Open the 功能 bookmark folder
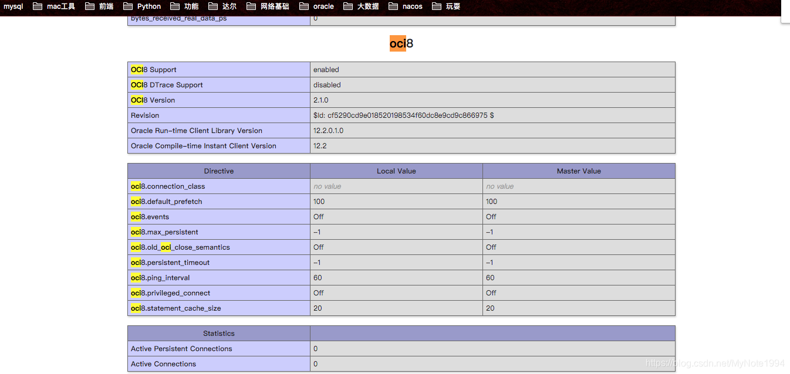790x374 pixels. pyautogui.click(x=184, y=6)
